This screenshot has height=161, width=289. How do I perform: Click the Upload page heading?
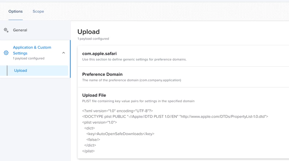[88, 32]
